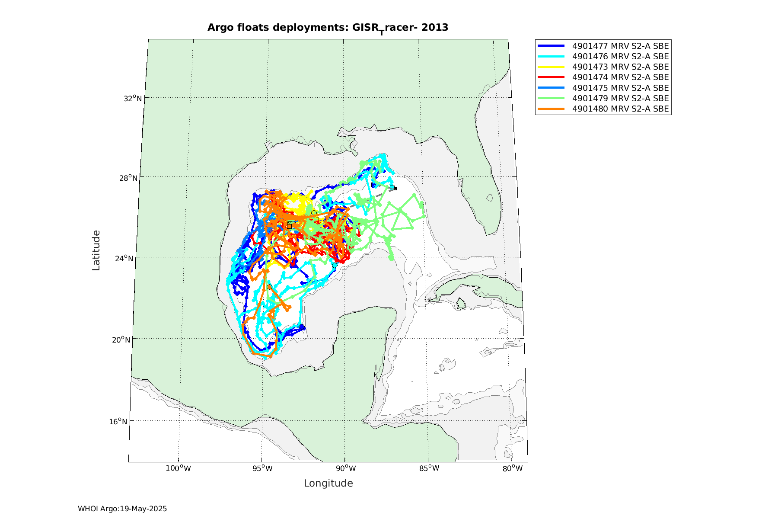Click the 95°W longitude tick label
778x519 pixels.
pyautogui.click(x=261, y=468)
